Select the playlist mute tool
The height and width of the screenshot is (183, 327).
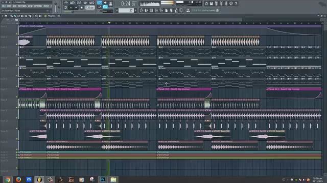point(22,16)
